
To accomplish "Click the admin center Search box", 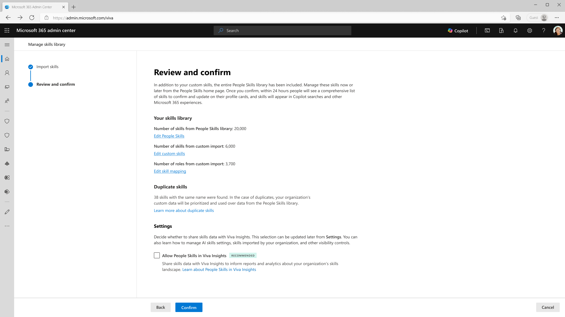I will tap(282, 31).
